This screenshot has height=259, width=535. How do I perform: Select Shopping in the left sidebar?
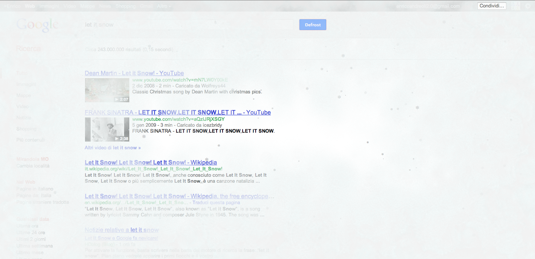26,129
